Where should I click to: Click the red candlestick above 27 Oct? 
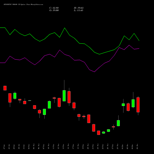pos(5,88)
